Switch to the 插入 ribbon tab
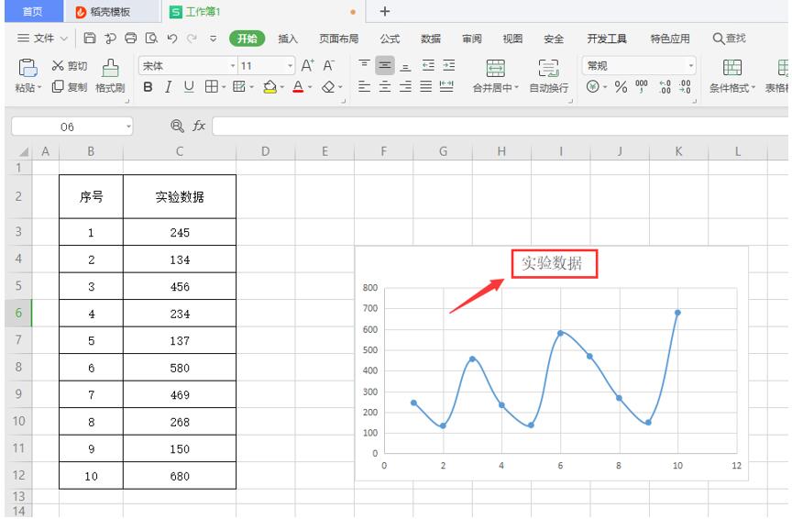This screenshot has width=792, height=519. pos(288,39)
